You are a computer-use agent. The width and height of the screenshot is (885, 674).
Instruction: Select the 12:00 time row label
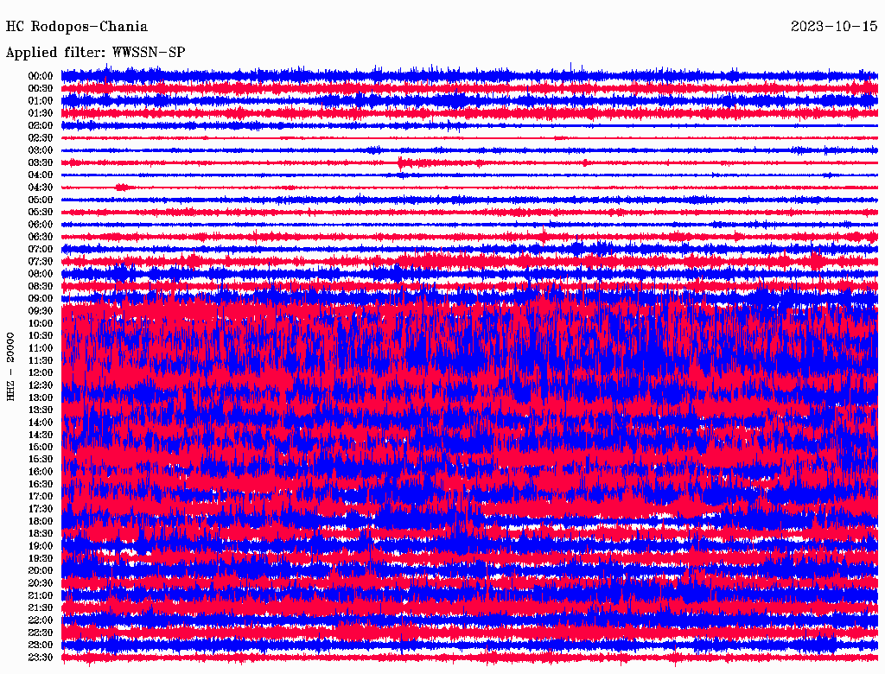(x=41, y=372)
